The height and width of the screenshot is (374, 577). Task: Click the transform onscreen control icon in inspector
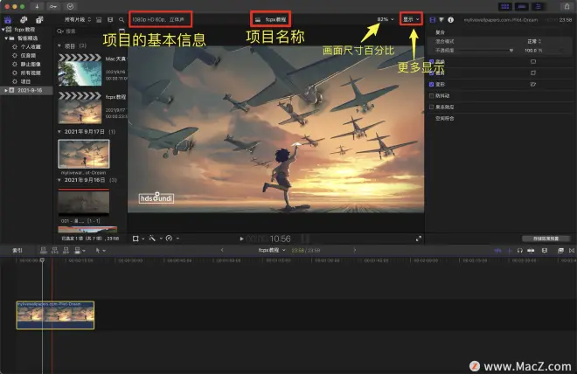point(533,61)
